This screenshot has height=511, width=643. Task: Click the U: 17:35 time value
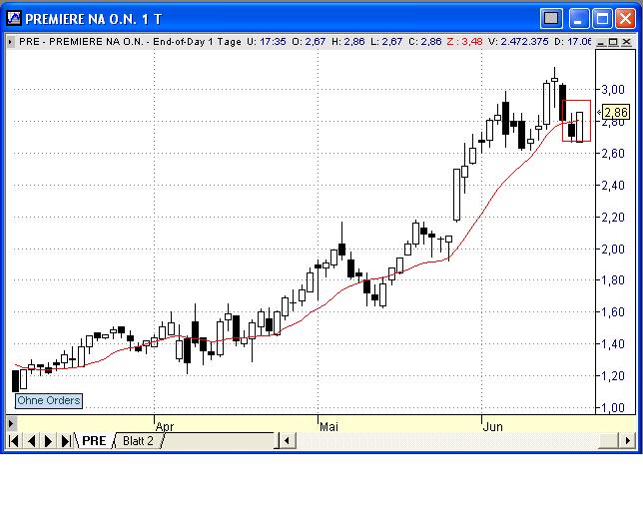point(267,42)
